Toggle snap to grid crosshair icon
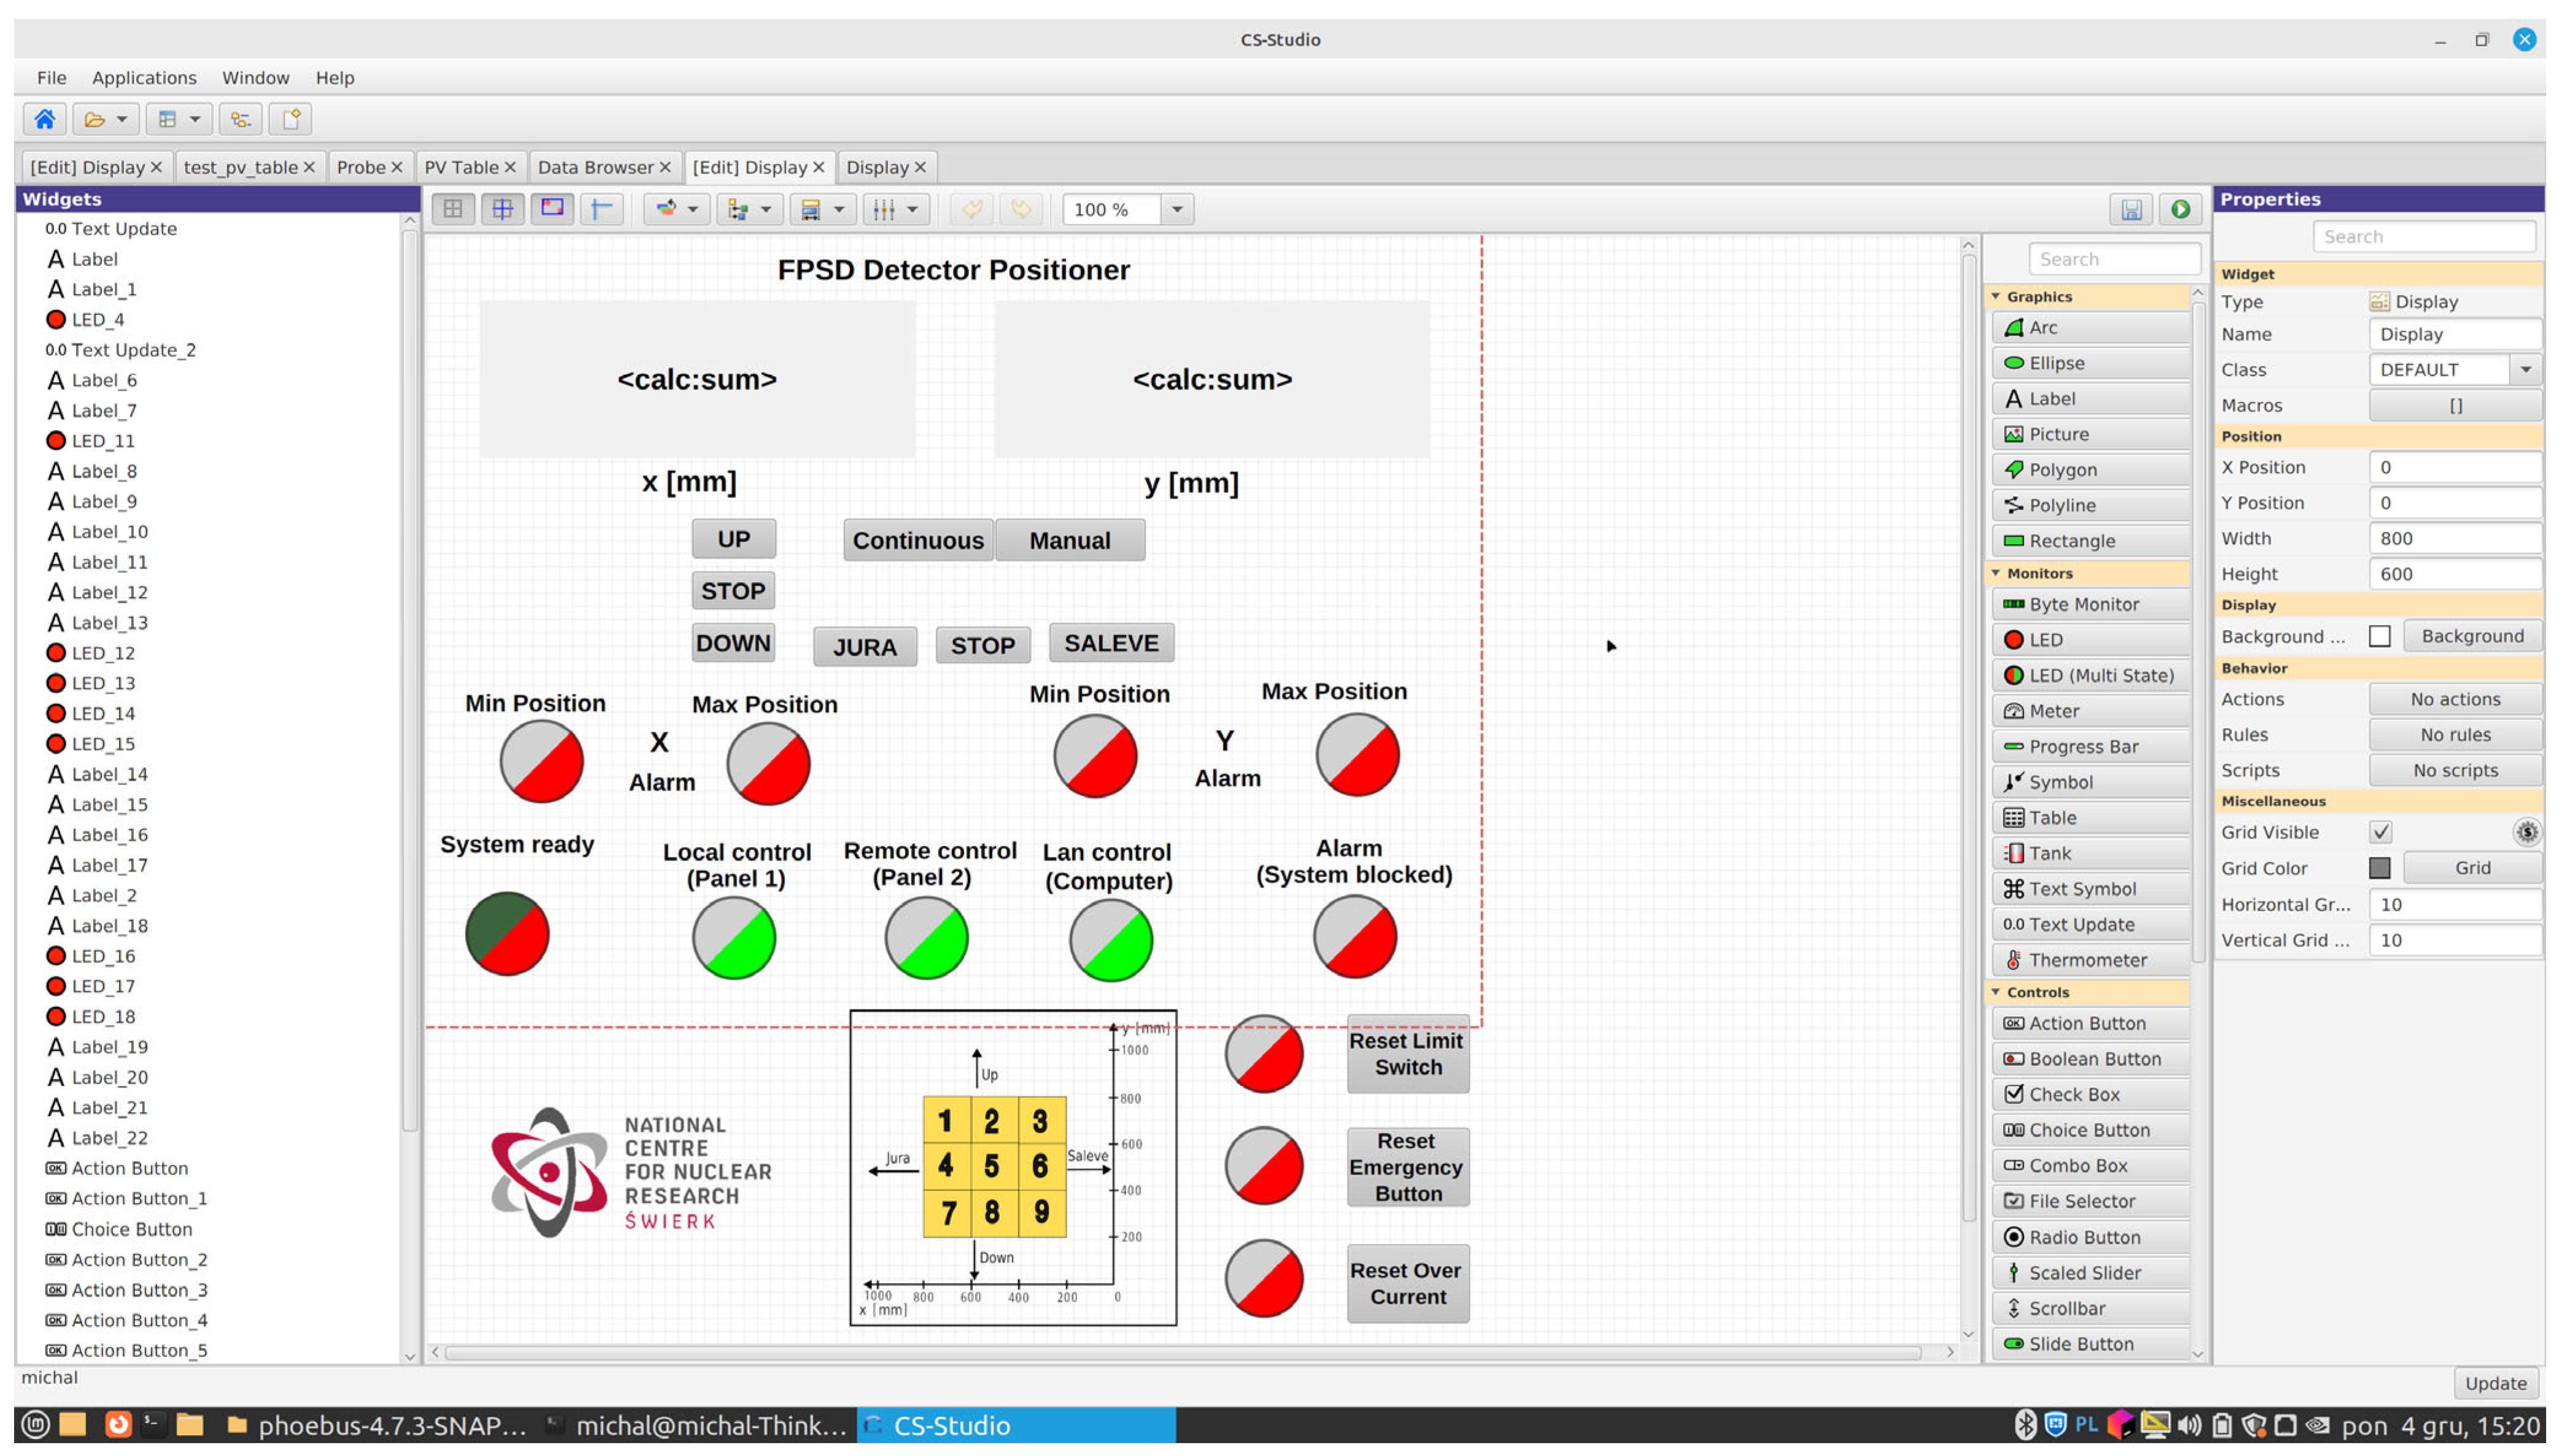2567x1456 pixels. [x=502, y=209]
